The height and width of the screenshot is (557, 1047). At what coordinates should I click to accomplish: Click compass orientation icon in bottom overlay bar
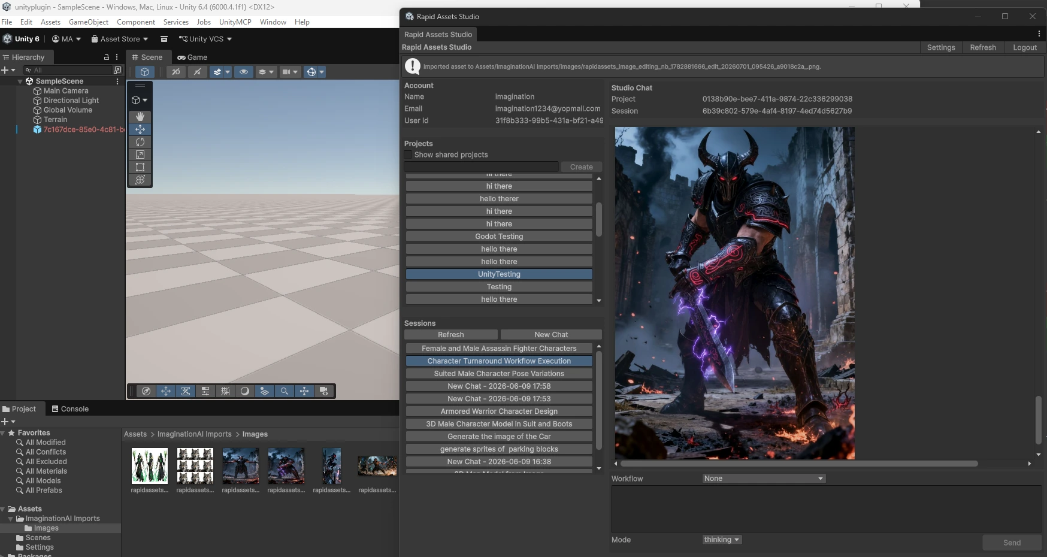coord(146,391)
